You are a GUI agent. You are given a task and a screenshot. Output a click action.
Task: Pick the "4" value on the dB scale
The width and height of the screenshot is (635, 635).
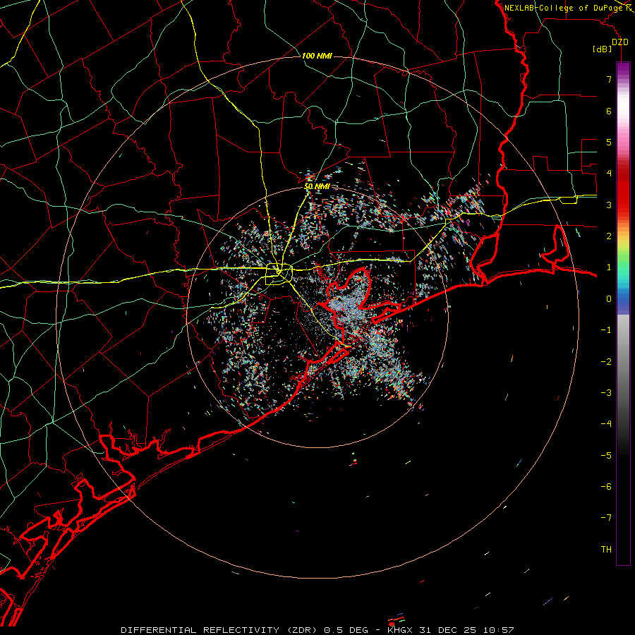609,174
